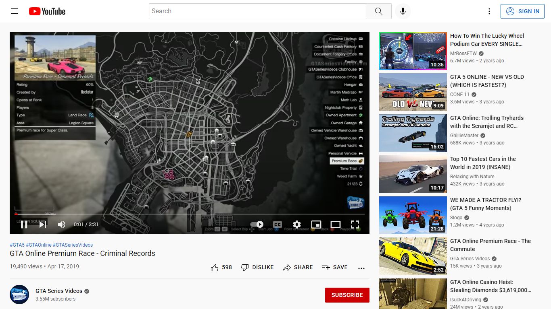The width and height of the screenshot is (551, 309).
Task: Open 'How To Win The Lucky Wheel' title
Action: click(x=487, y=40)
